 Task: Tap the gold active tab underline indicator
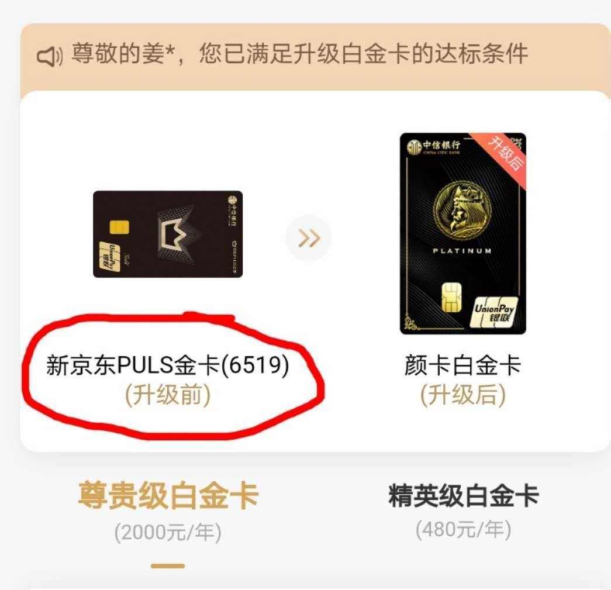pyautogui.click(x=168, y=566)
